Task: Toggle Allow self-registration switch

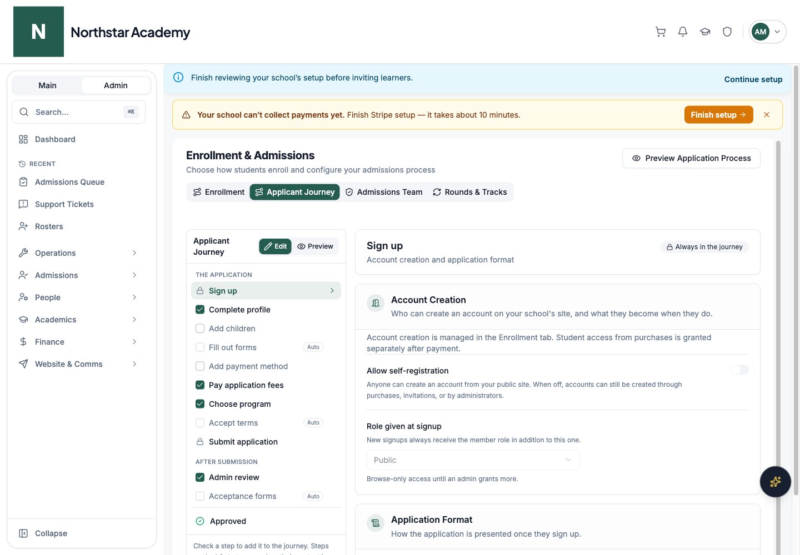Action: tap(740, 370)
